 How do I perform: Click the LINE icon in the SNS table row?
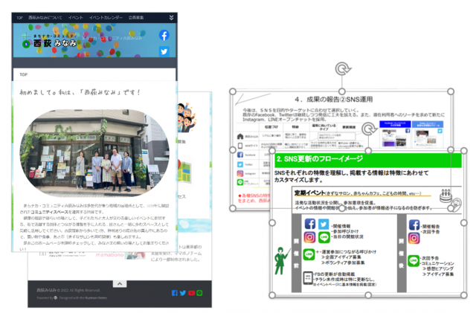click(x=240, y=182)
